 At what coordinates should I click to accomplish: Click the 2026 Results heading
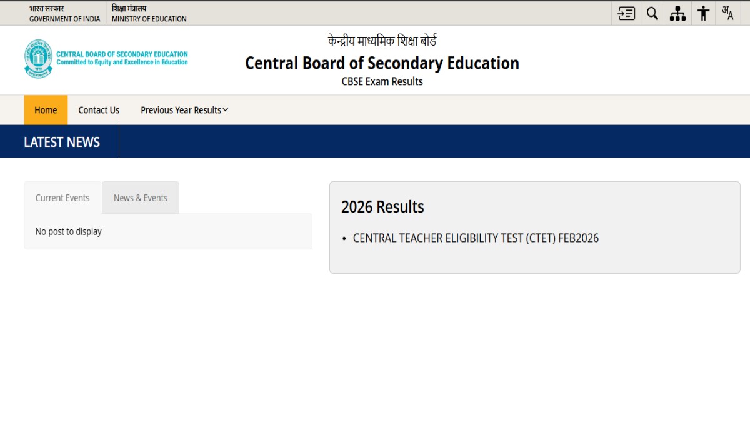382,206
